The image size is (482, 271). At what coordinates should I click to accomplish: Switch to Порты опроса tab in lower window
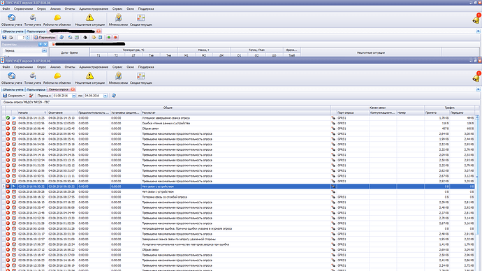[x=36, y=89]
